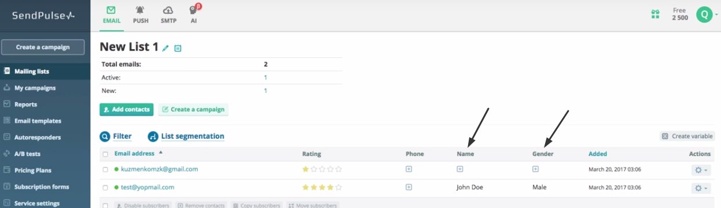Rate kuzmenkomzk@gmail.com with the fifth star

[x=339, y=169]
